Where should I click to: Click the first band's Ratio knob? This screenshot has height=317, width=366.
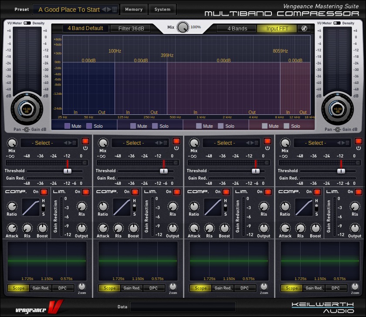click(12, 206)
